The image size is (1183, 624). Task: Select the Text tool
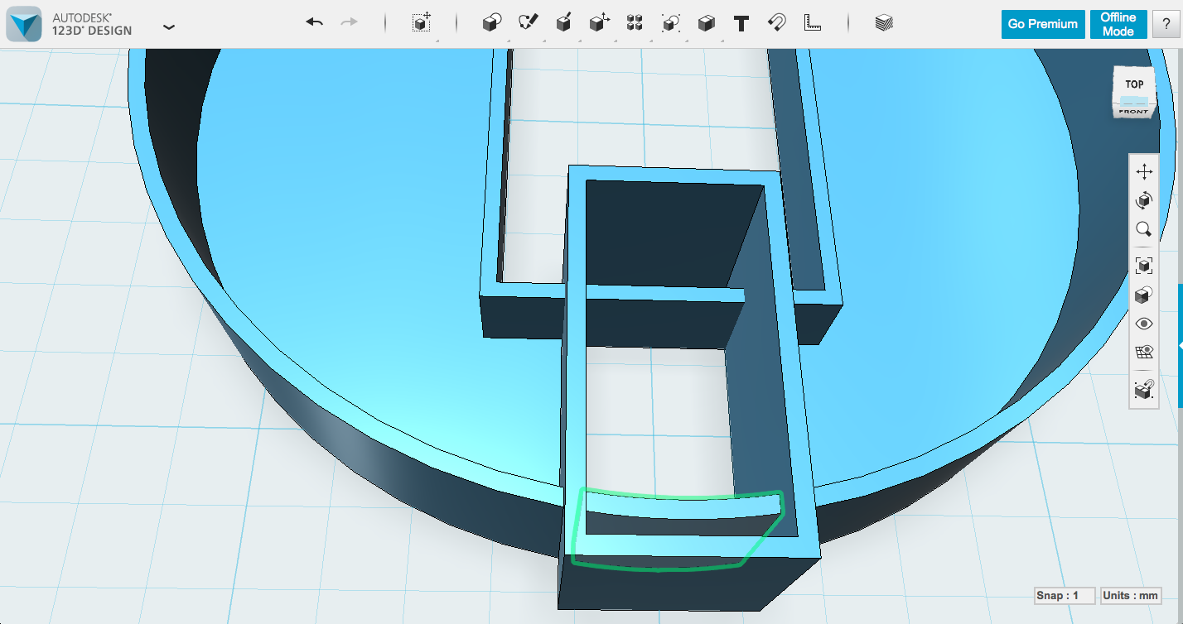tap(741, 23)
